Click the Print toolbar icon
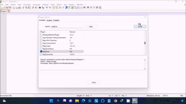Screen dimensions: 186x104 pyautogui.click(x=19, y=8)
